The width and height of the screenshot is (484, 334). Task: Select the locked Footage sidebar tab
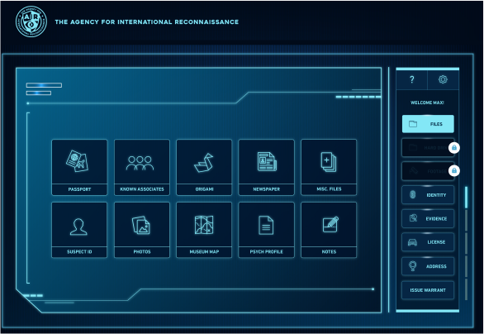tap(428, 171)
